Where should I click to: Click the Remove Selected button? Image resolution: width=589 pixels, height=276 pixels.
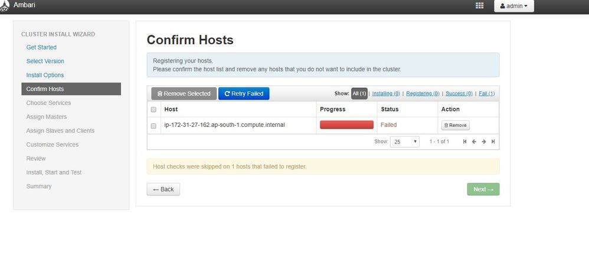[184, 94]
